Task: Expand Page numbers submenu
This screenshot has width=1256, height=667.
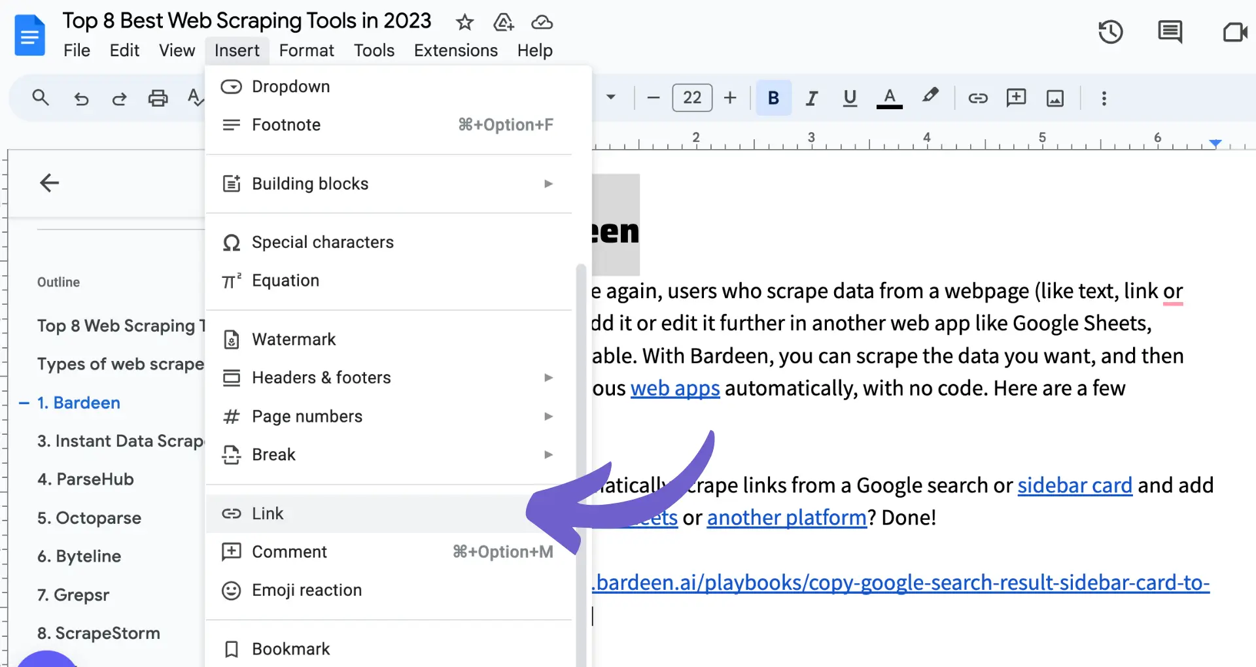Action: [x=389, y=416]
